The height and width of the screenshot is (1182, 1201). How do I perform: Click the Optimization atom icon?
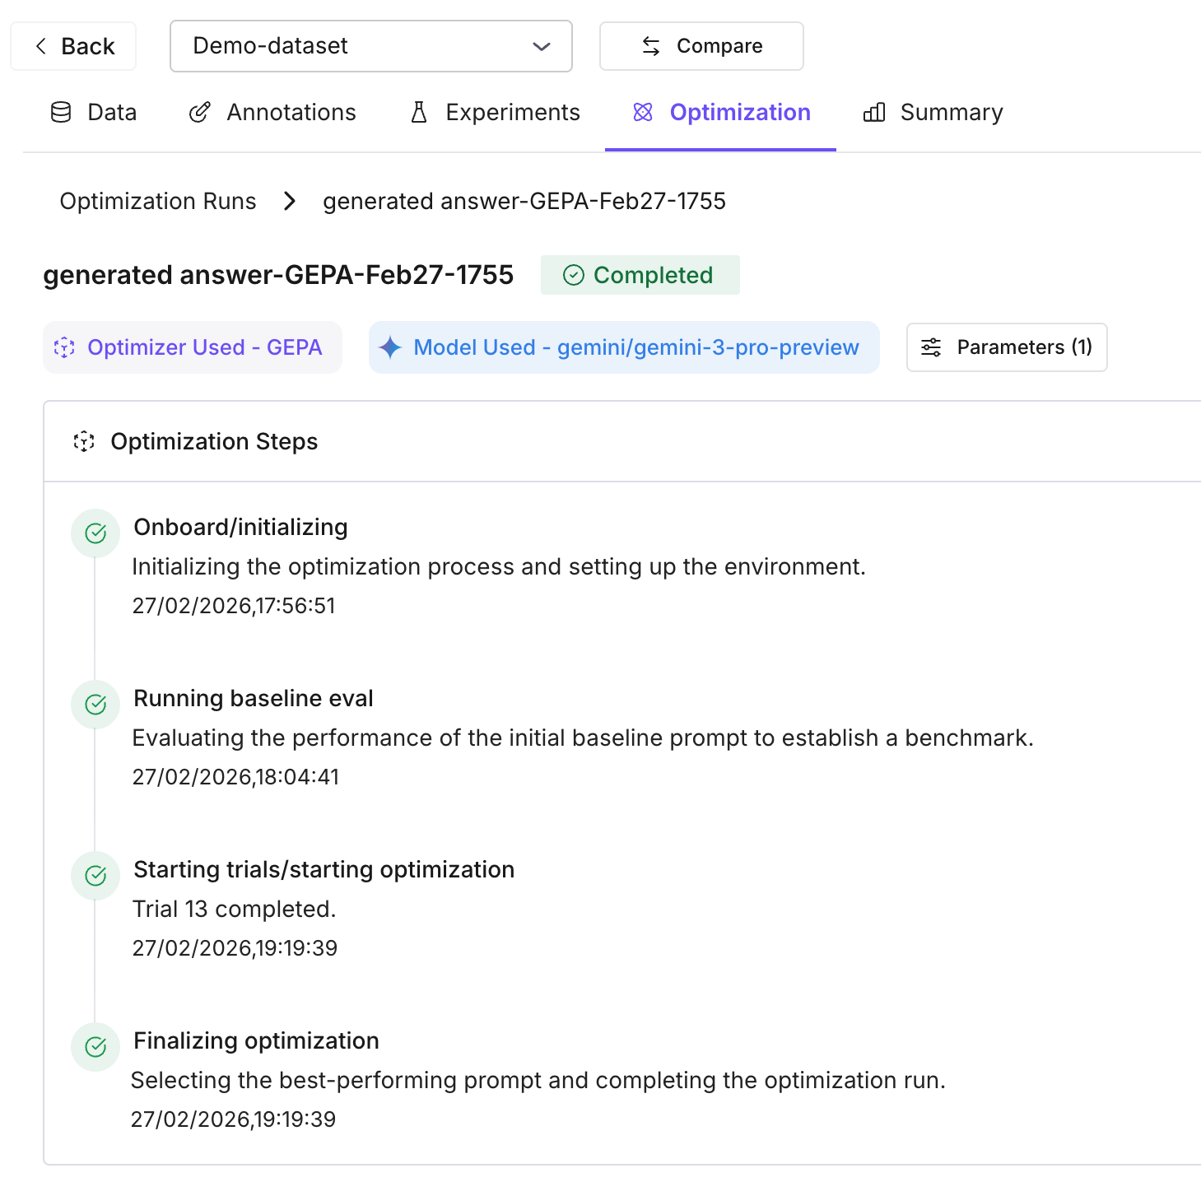pos(643,113)
